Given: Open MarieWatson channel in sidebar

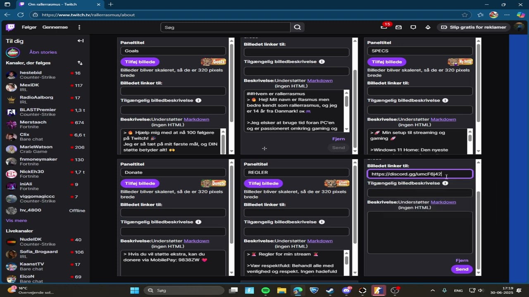Looking at the screenshot, I should coord(45,149).
